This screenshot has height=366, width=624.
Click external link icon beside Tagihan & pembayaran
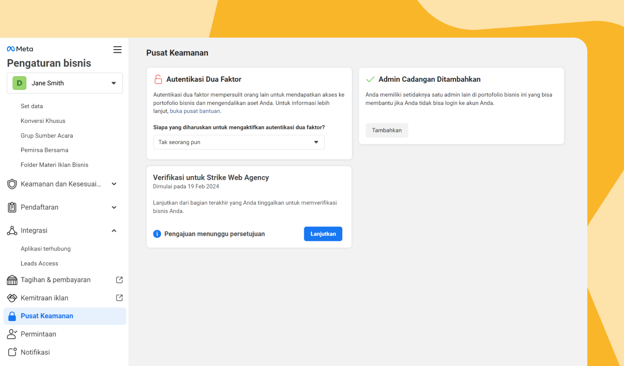(119, 280)
